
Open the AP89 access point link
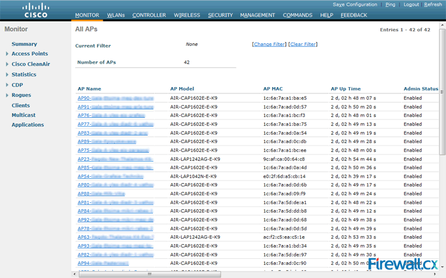click(x=106, y=142)
